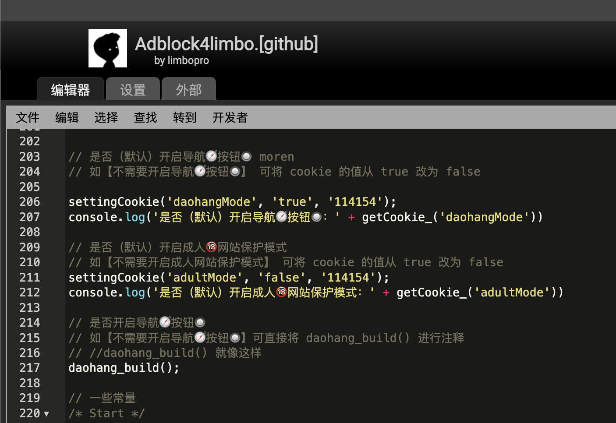
Task: Click the log method on line 207
Action: tap(135, 217)
